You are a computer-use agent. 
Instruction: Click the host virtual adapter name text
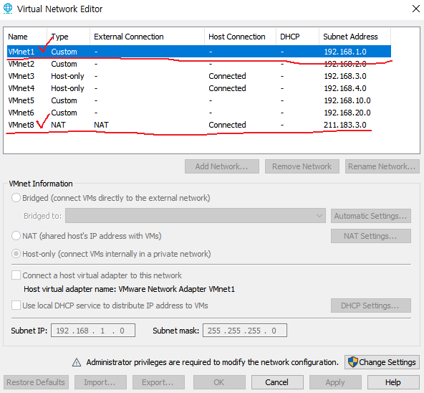tap(129, 289)
